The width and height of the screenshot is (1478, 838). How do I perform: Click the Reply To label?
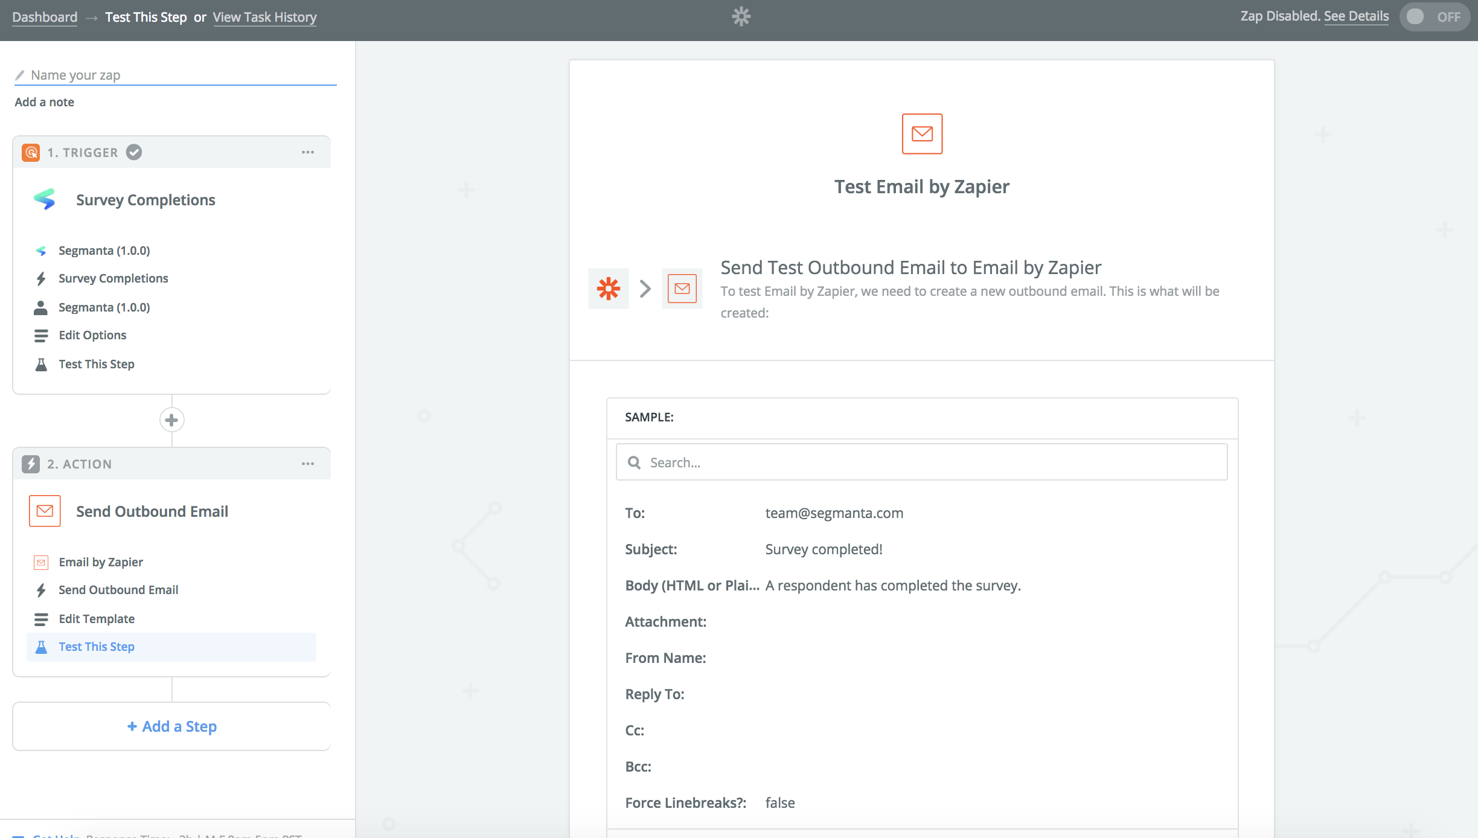tap(654, 694)
